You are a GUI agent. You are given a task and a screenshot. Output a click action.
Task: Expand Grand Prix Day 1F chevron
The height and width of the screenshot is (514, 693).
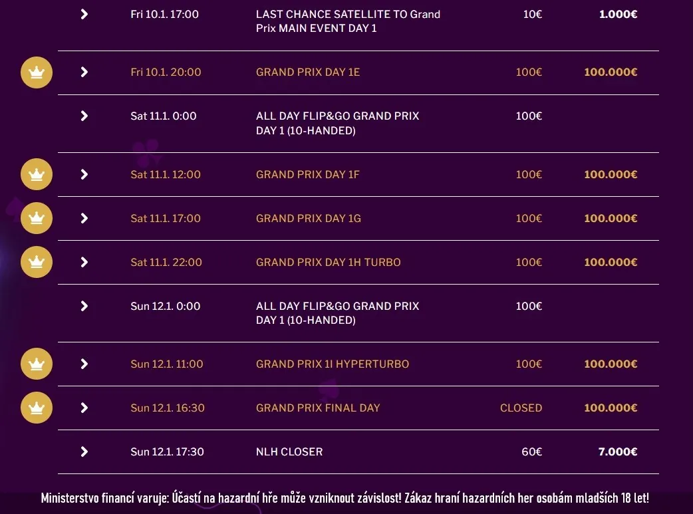tap(84, 174)
